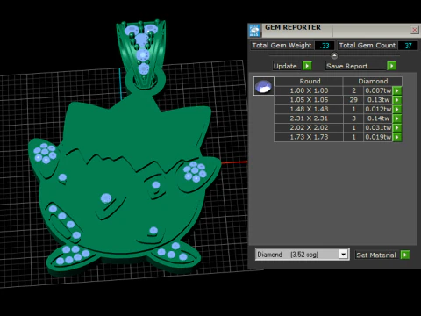Click the Total Gem Weight label
Image resolution: width=421 pixels, height=316 pixels.
(282, 46)
